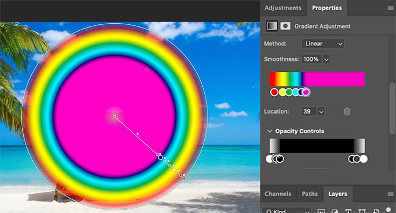Select the layer mask icon in Properties
The image size is (396, 213).
[285, 26]
